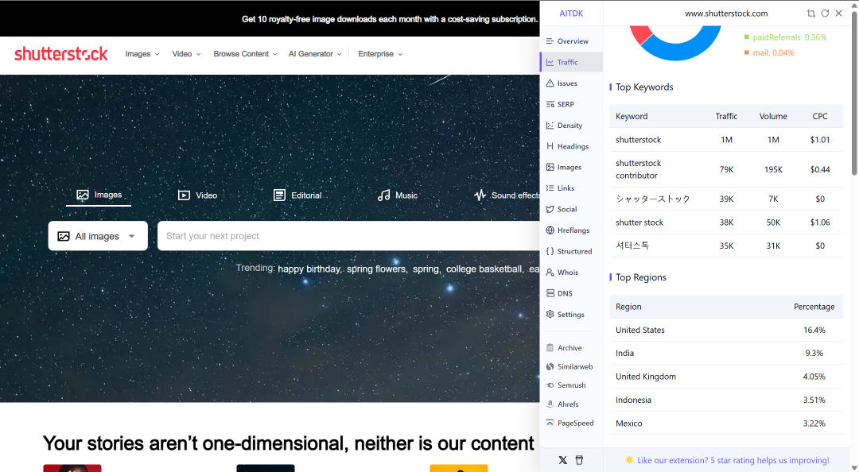Click the 5 star rating extension link
This screenshot has height=472, width=859.
point(733,461)
